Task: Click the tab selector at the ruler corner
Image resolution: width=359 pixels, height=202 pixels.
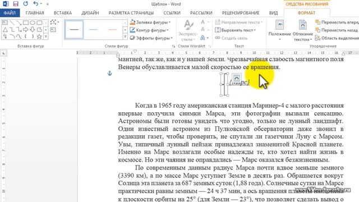Action: click(3, 53)
